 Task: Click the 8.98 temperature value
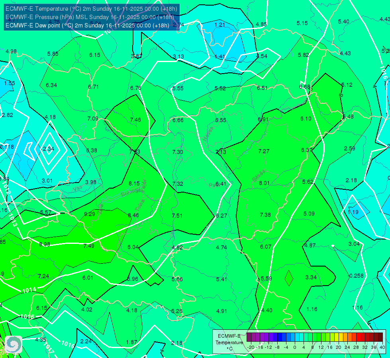pos(45,244)
